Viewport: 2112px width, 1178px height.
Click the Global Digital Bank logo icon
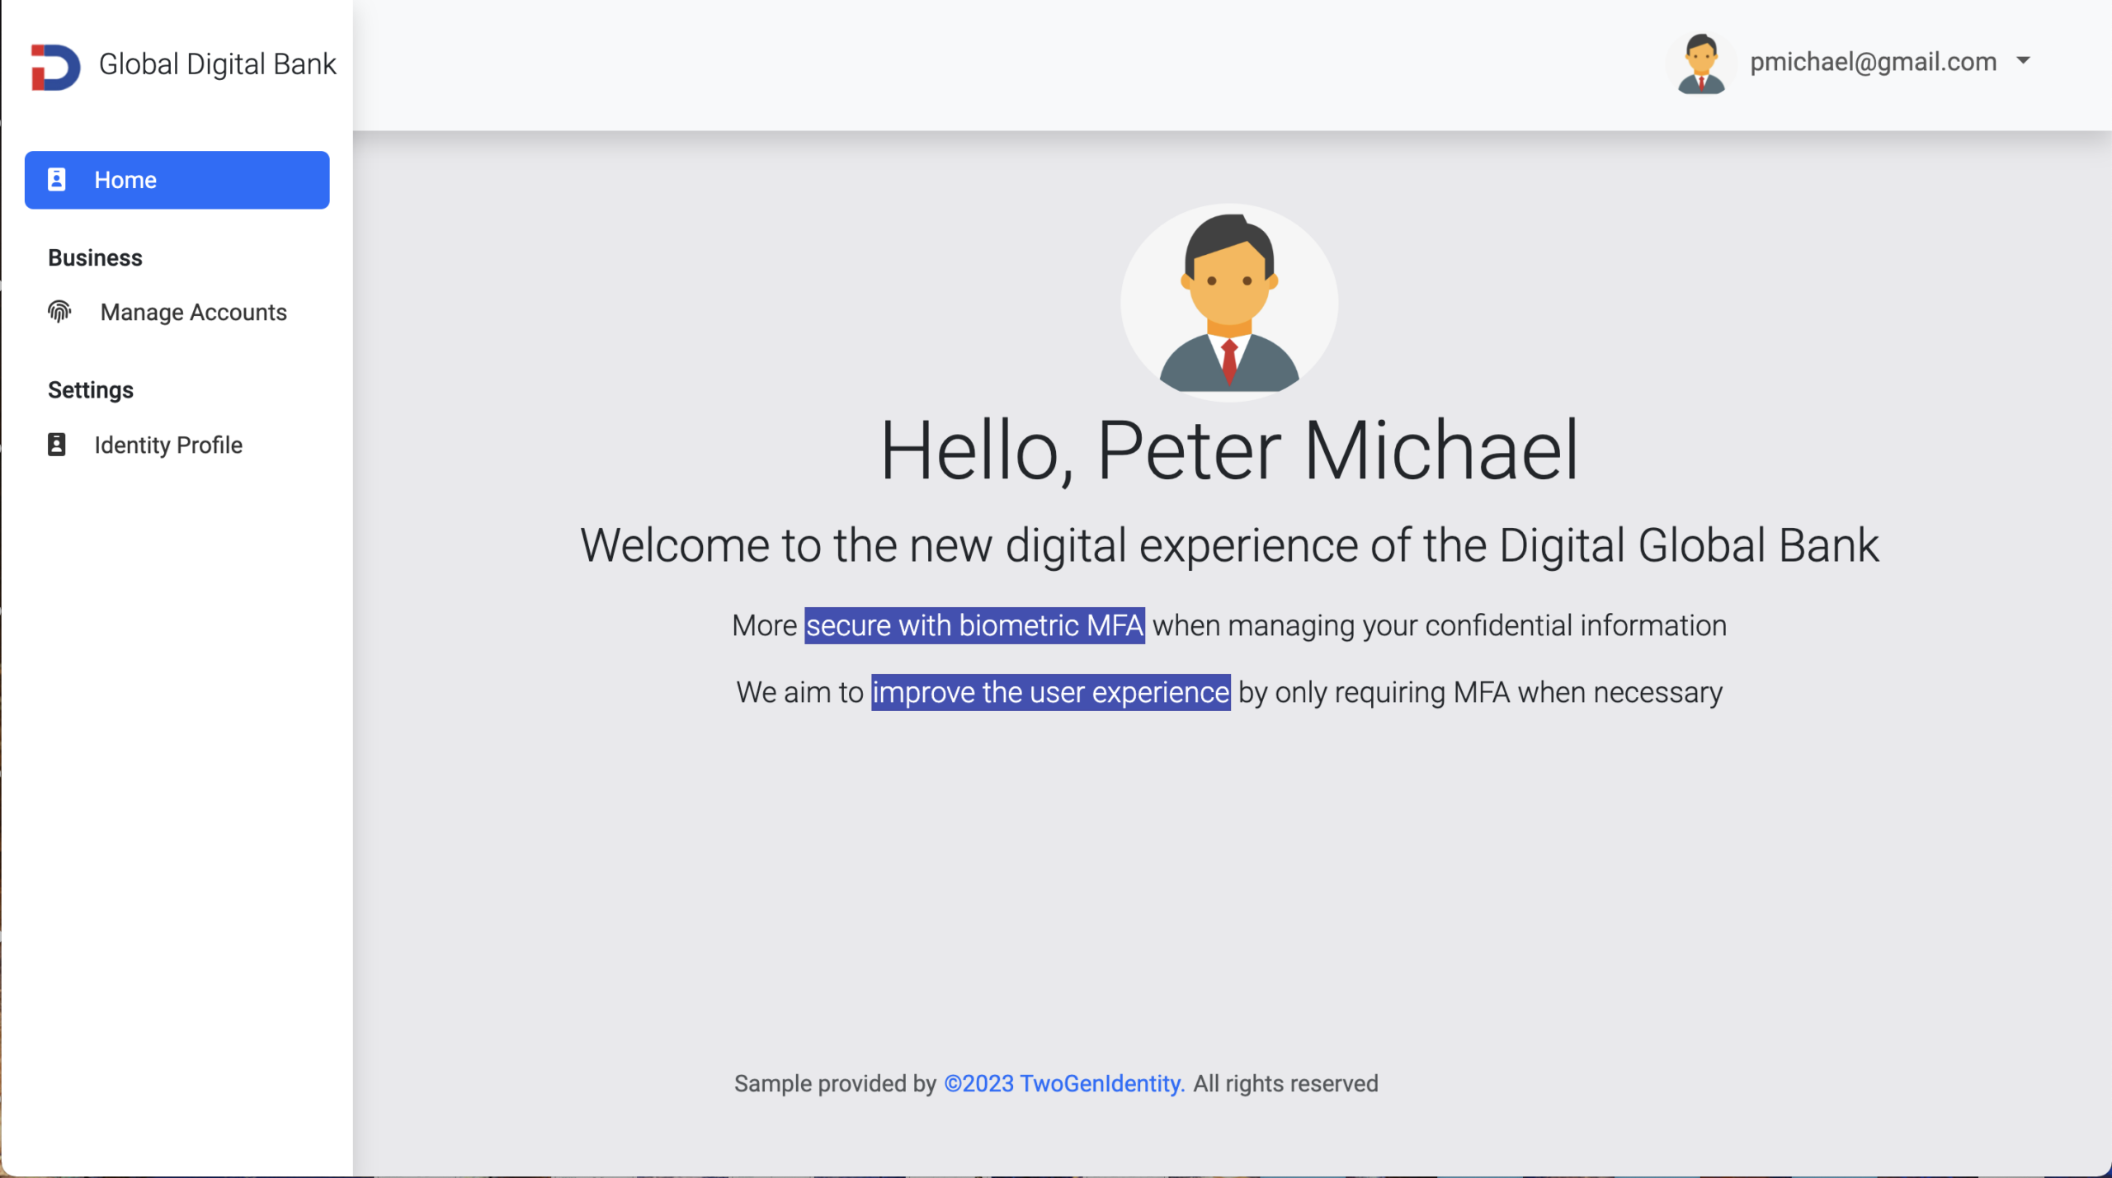[x=55, y=67]
